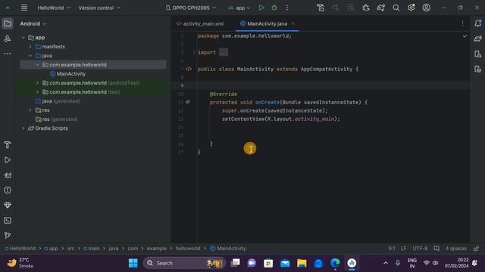The width and height of the screenshot is (485, 272).
Task: Click the 9:1 line column indicator
Action: point(392,249)
